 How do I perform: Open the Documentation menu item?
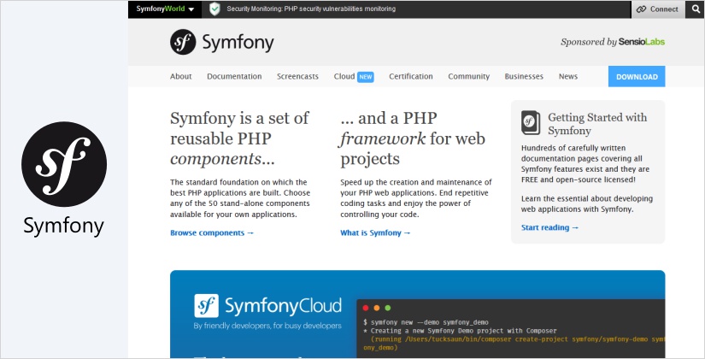234,76
